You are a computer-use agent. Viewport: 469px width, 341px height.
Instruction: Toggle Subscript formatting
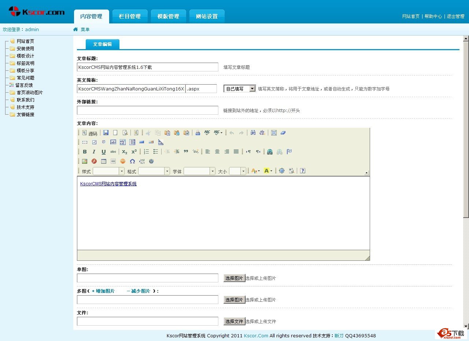click(125, 152)
